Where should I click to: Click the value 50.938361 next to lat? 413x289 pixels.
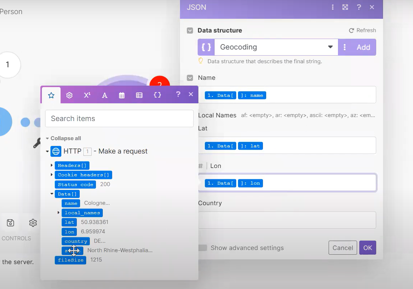[x=95, y=222]
